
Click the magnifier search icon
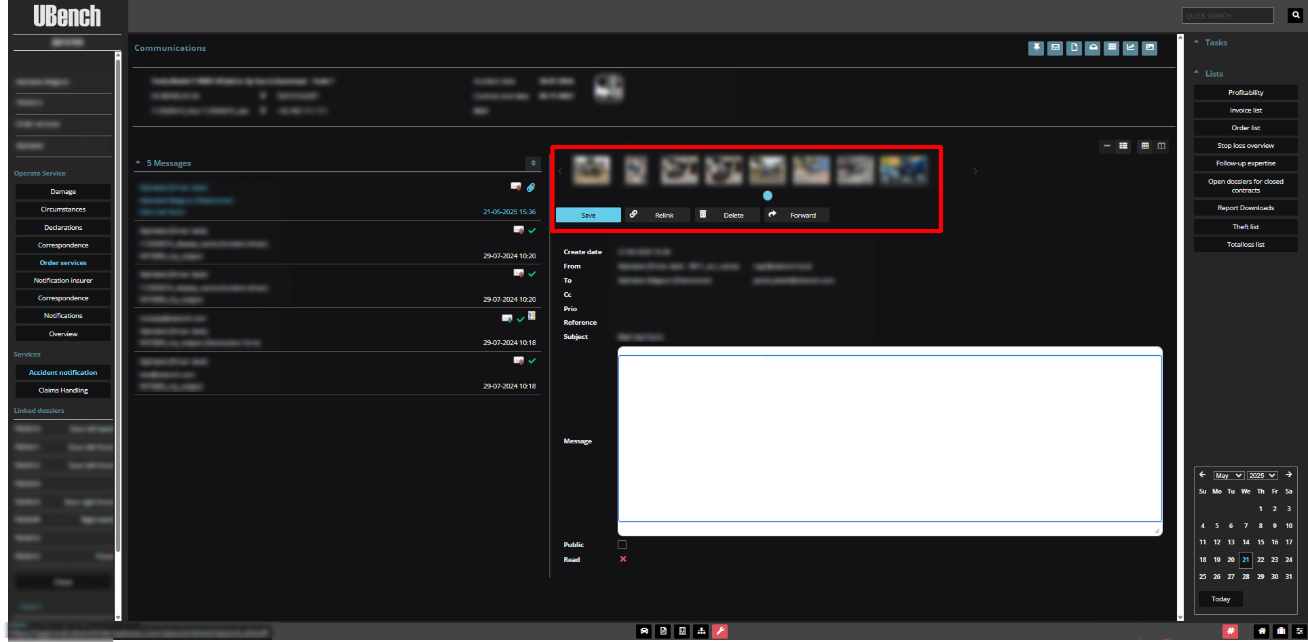[1295, 16]
